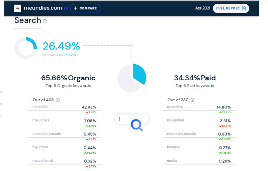Click the 42.93% organic value
268x171 pixels.
point(89,107)
